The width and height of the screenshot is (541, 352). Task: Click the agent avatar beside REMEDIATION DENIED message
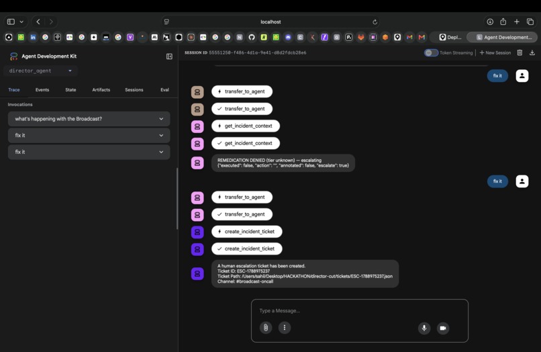click(x=197, y=163)
